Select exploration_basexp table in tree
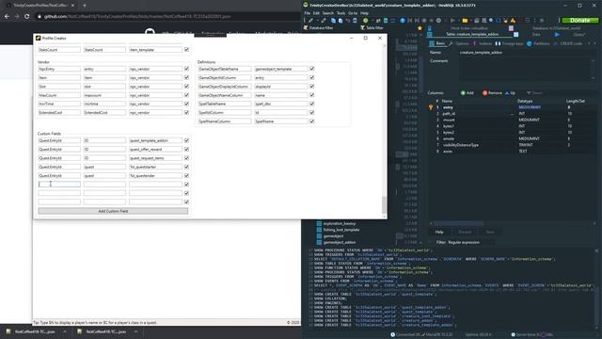Screen dimensions: 602x339 [340, 223]
